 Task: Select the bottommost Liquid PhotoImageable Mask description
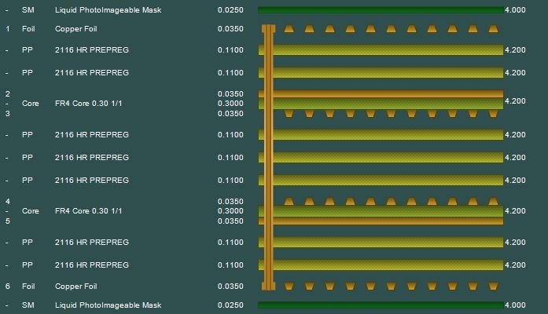pyautogui.click(x=108, y=305)
